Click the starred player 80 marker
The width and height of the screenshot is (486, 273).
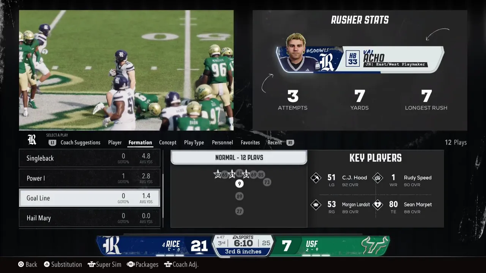pos(218,175)
